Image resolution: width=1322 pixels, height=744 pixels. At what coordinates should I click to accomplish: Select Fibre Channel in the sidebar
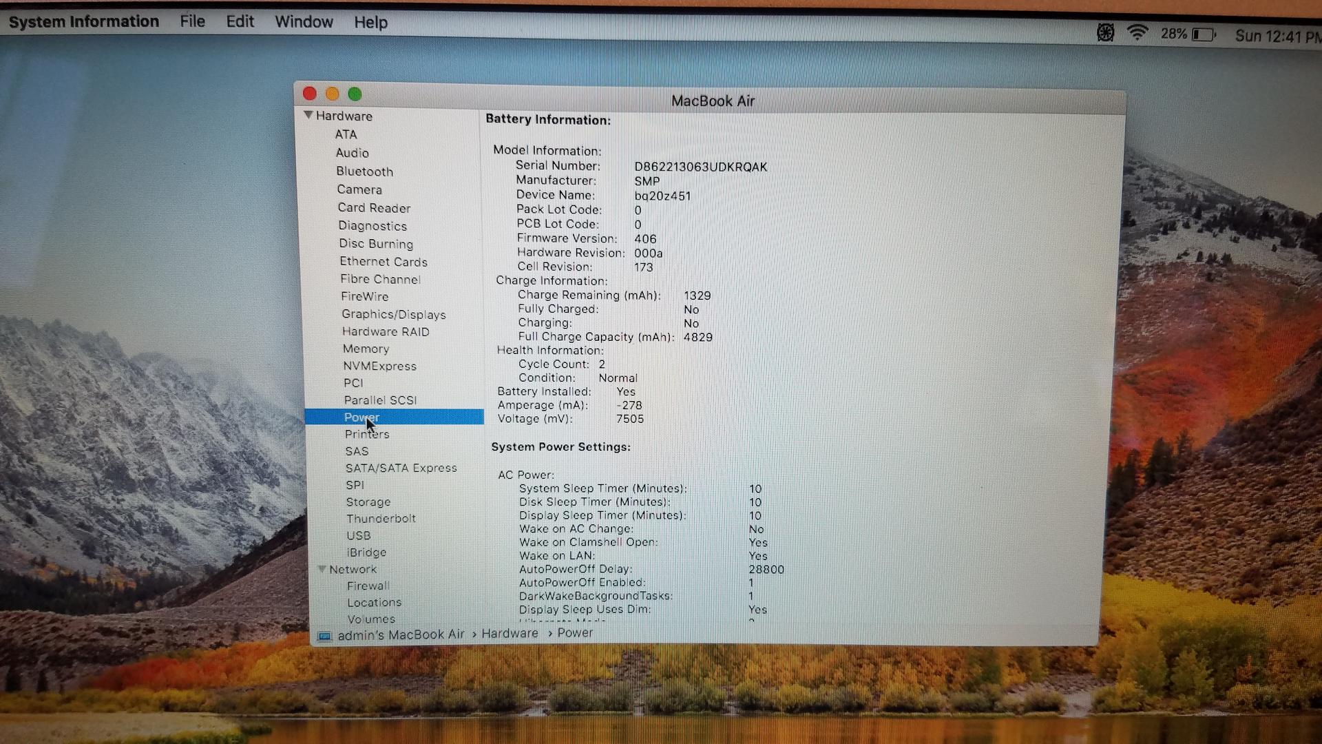380,279
